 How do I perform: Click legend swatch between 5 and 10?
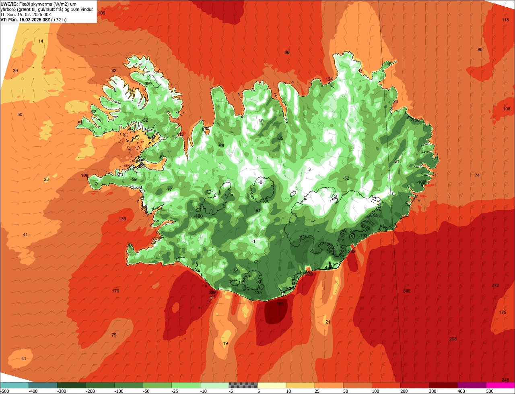pos(272,385)
